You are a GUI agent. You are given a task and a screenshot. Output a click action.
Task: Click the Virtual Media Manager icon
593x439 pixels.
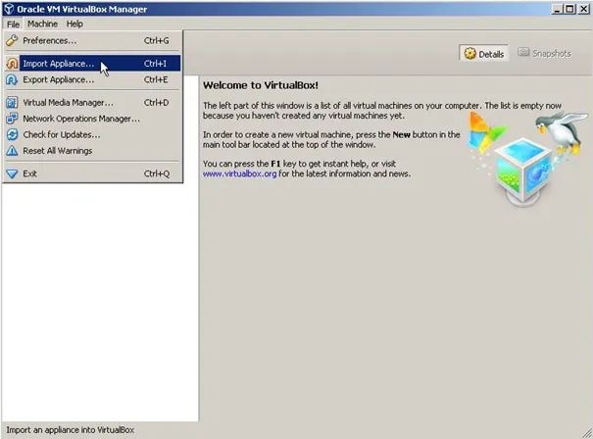12,103
